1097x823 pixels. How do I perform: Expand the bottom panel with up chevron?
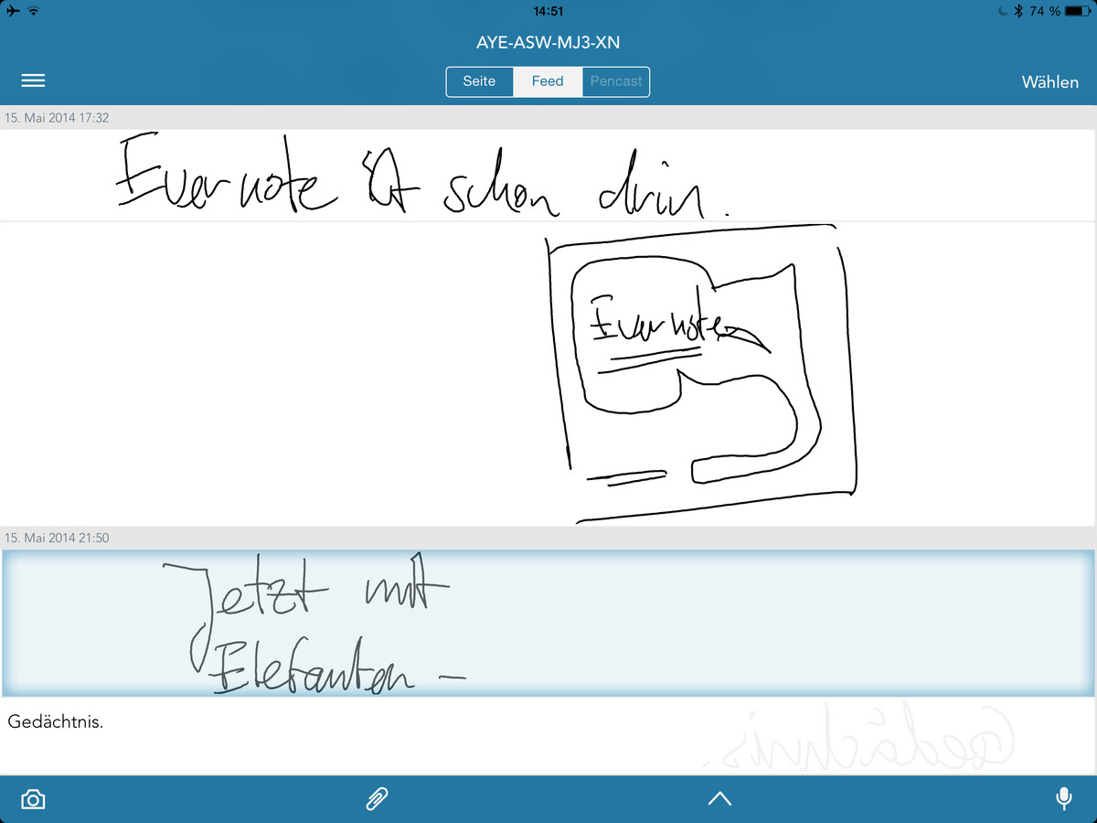coord(719,799)
